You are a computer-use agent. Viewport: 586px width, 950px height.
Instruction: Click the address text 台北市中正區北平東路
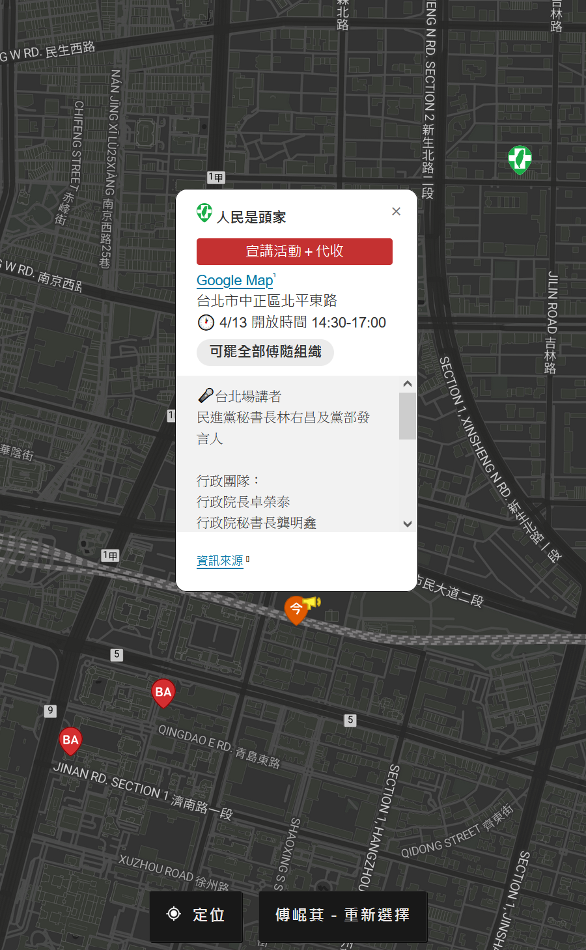click(x=267, y=300)
